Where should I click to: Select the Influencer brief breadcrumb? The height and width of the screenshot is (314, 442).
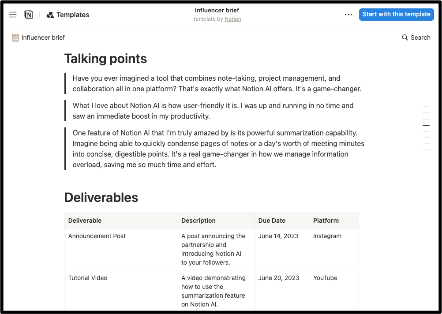point(43,37)
